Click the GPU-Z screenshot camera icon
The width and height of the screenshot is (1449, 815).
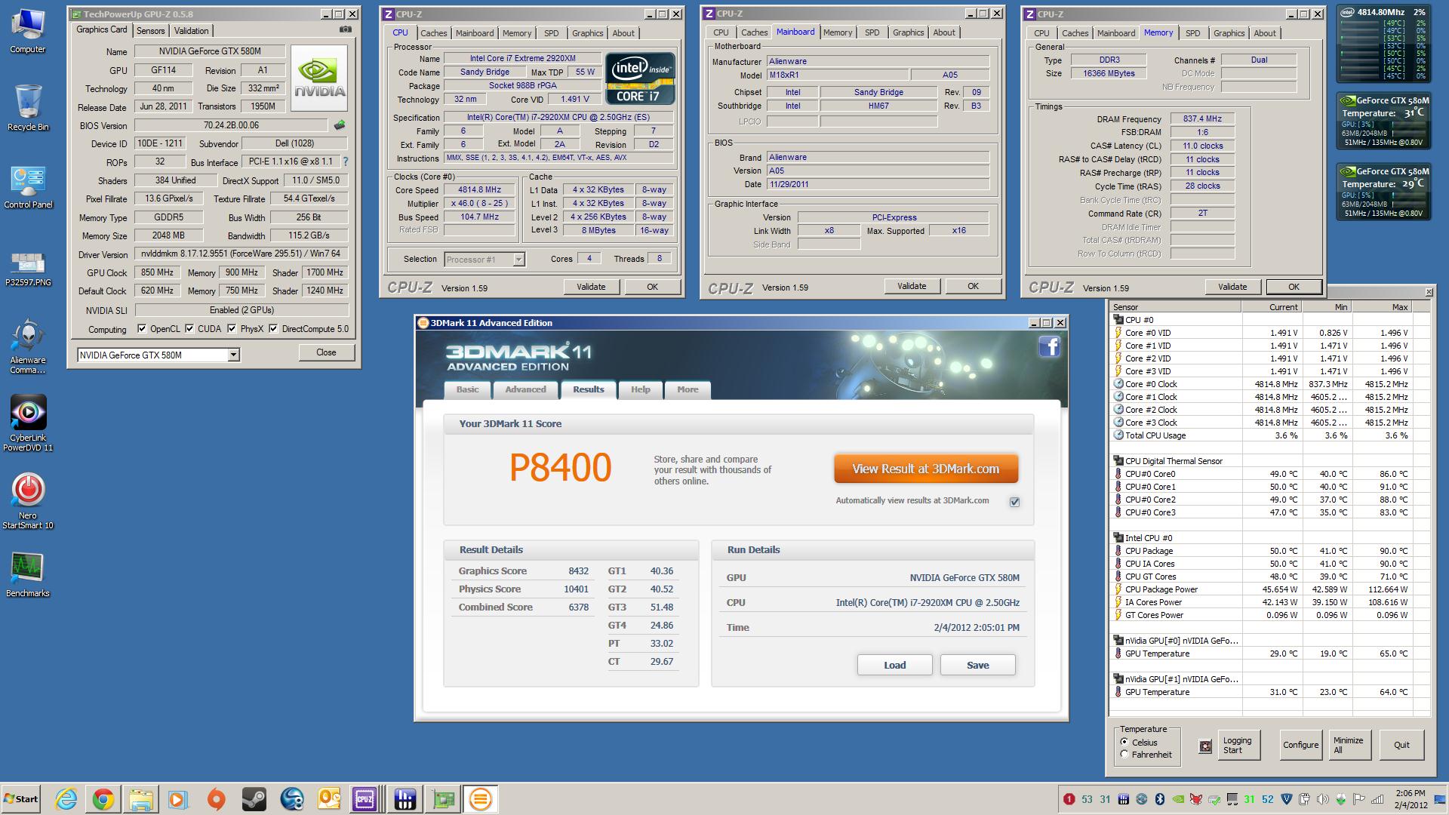(345, 30)
